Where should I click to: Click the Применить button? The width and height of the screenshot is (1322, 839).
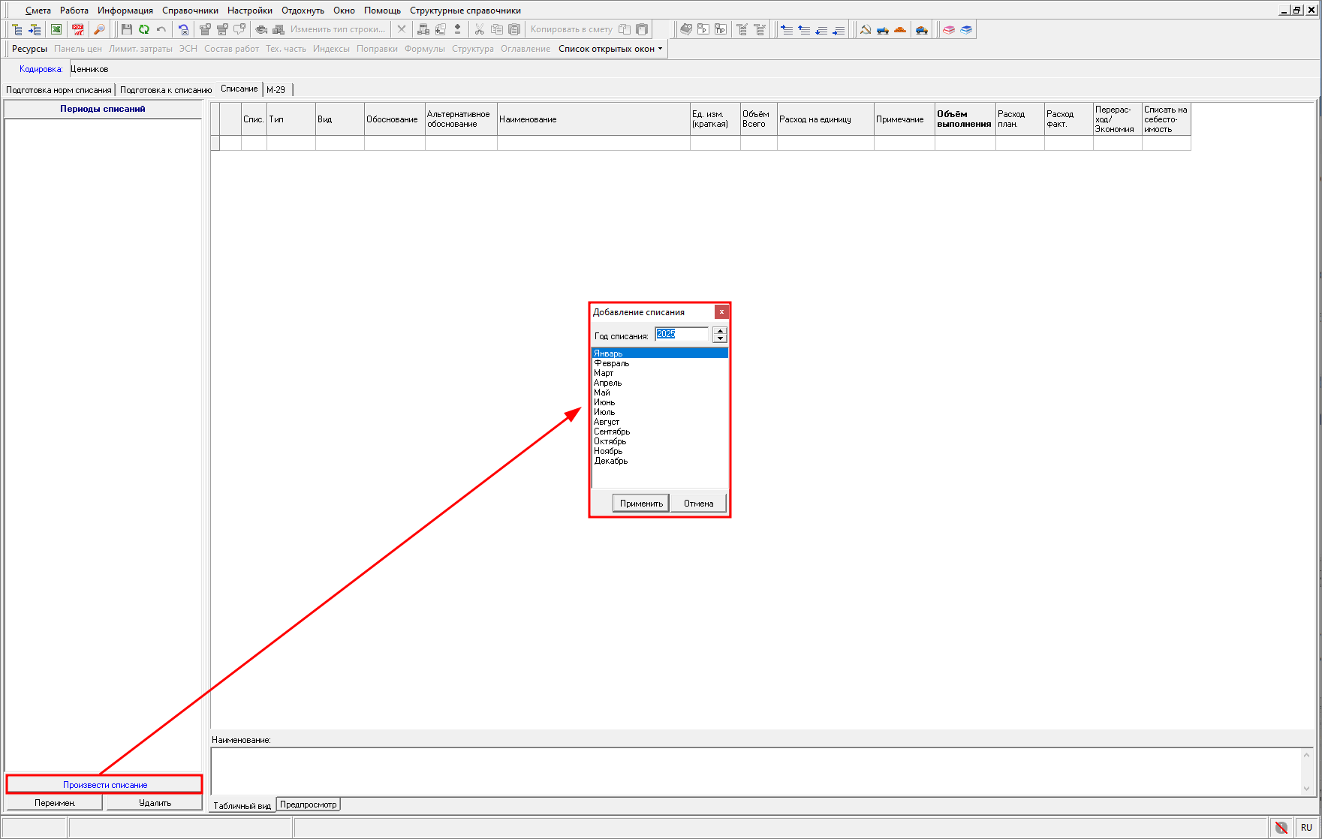640,504
